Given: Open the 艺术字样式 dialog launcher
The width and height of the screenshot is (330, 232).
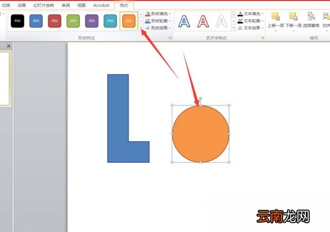Looking at the screenshot, I should pos(263,38).
